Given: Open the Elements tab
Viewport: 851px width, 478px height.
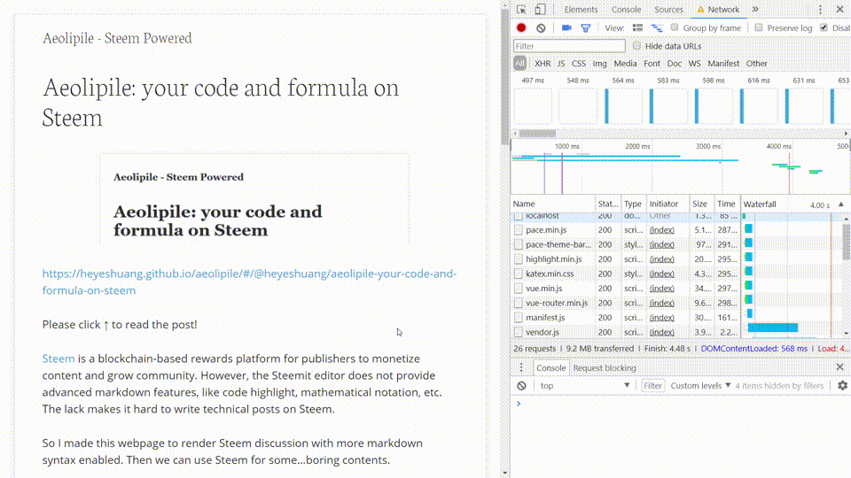Looking at the screenshot, I should pos(581,9).
